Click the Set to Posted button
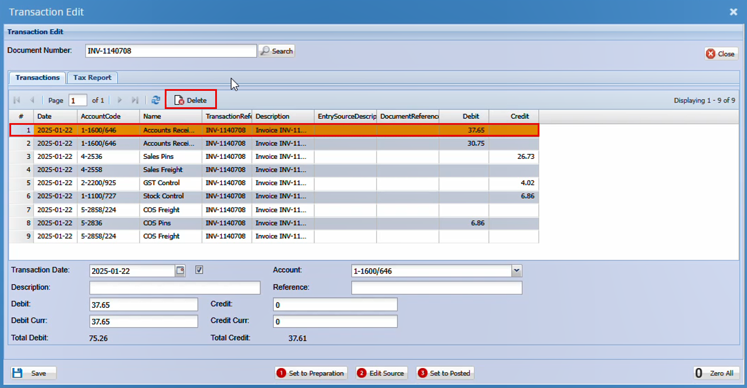747x388 pixels. [444, 373]
